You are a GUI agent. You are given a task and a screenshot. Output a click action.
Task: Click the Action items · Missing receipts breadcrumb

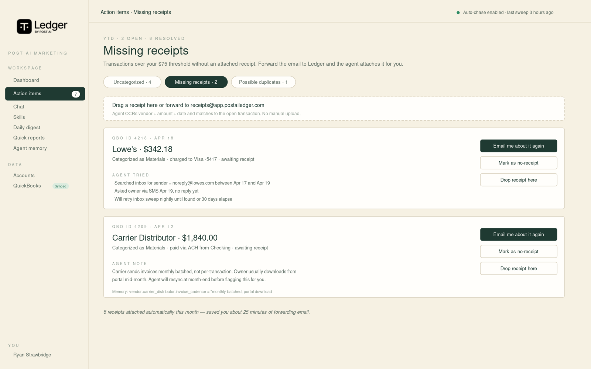point(136,12)
